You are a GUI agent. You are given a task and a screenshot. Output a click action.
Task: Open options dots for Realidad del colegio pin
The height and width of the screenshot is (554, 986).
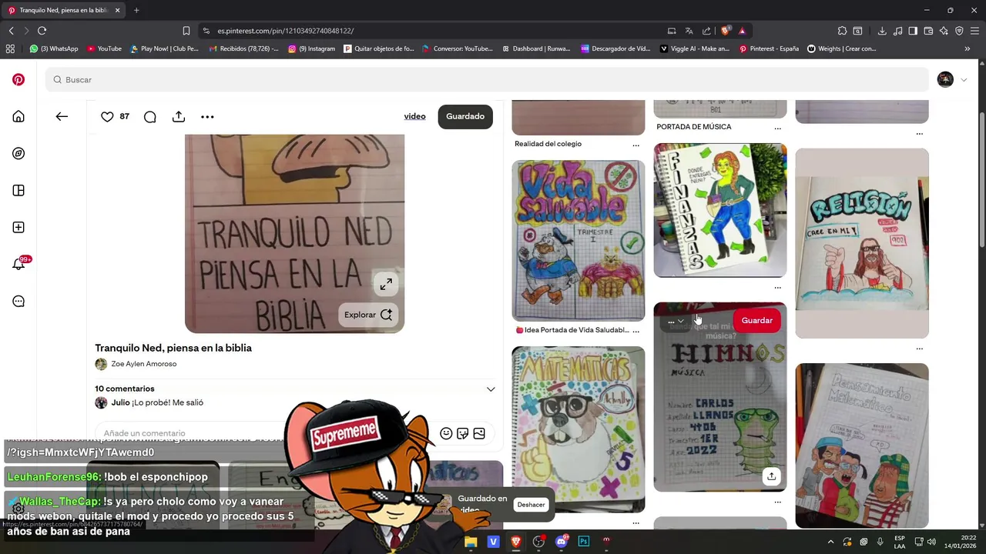pyautogui.click(x=636, y=145)
